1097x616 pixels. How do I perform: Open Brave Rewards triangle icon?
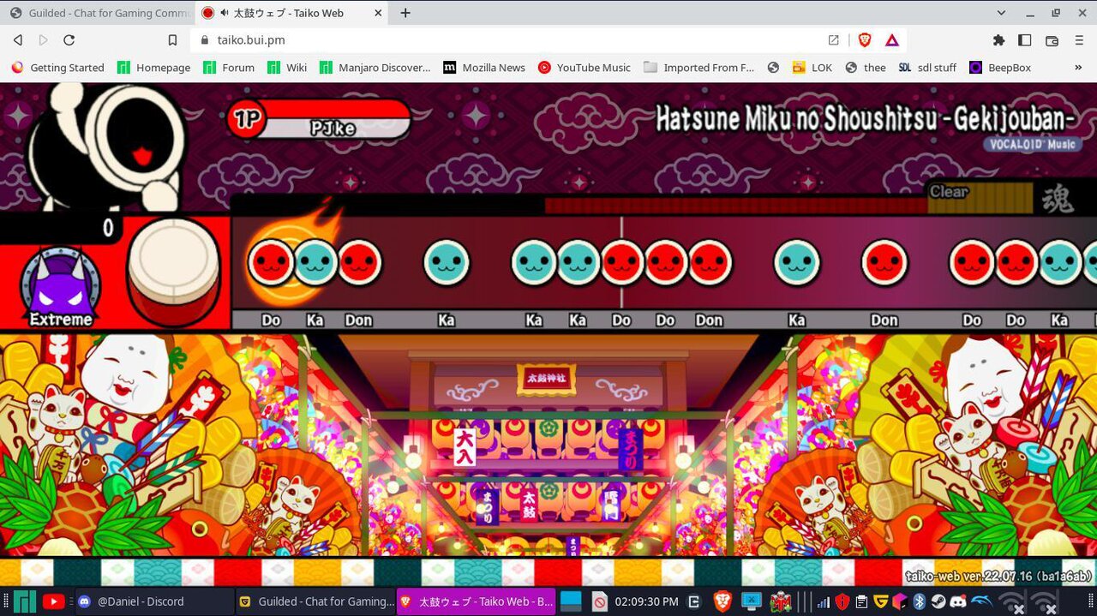tap(891, 40)
